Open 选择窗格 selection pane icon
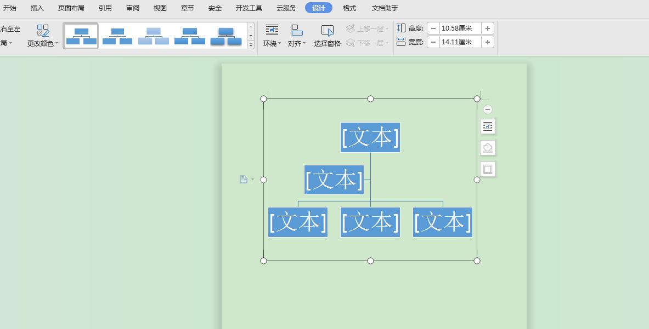The image size is (649, 329). (328, 31)
